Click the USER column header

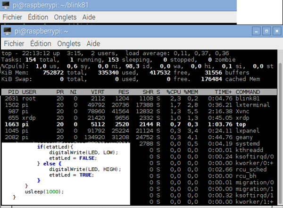pos(29,92)
